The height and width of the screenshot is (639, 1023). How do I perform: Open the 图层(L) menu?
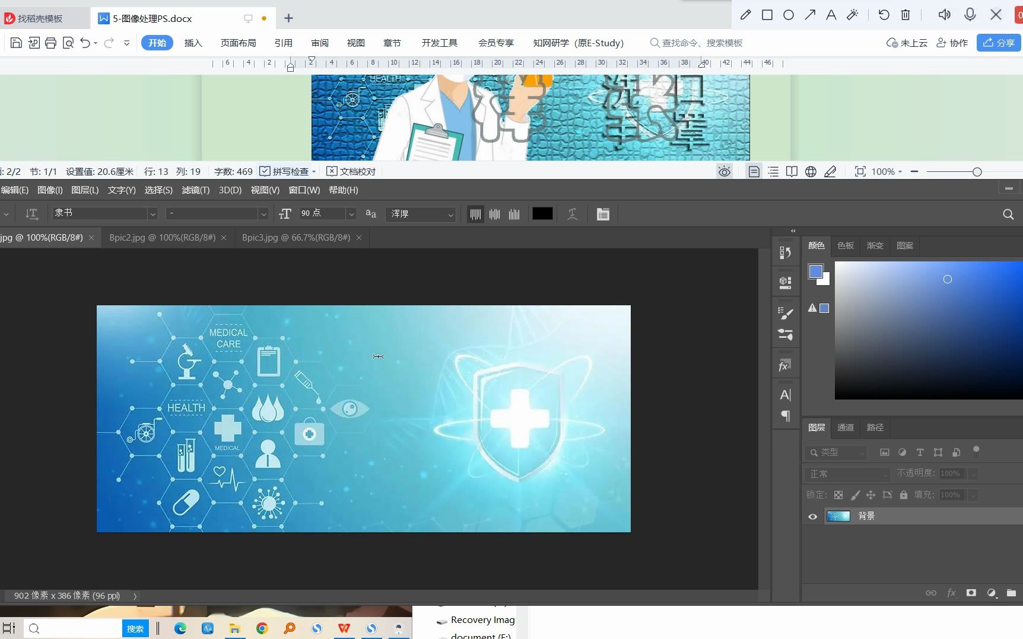[x=85, y=190]
